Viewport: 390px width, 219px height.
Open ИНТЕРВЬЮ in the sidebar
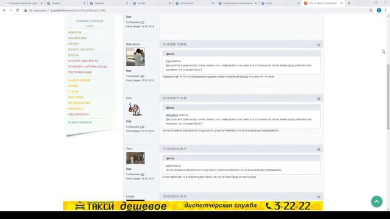click(76, 97)
